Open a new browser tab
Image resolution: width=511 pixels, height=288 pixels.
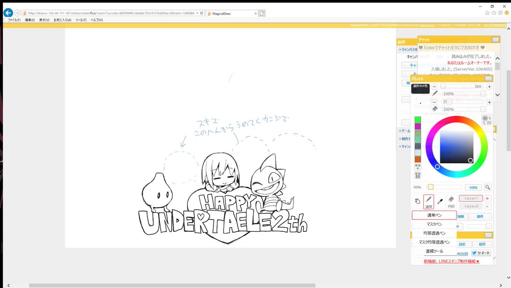[x=262, y=13]
